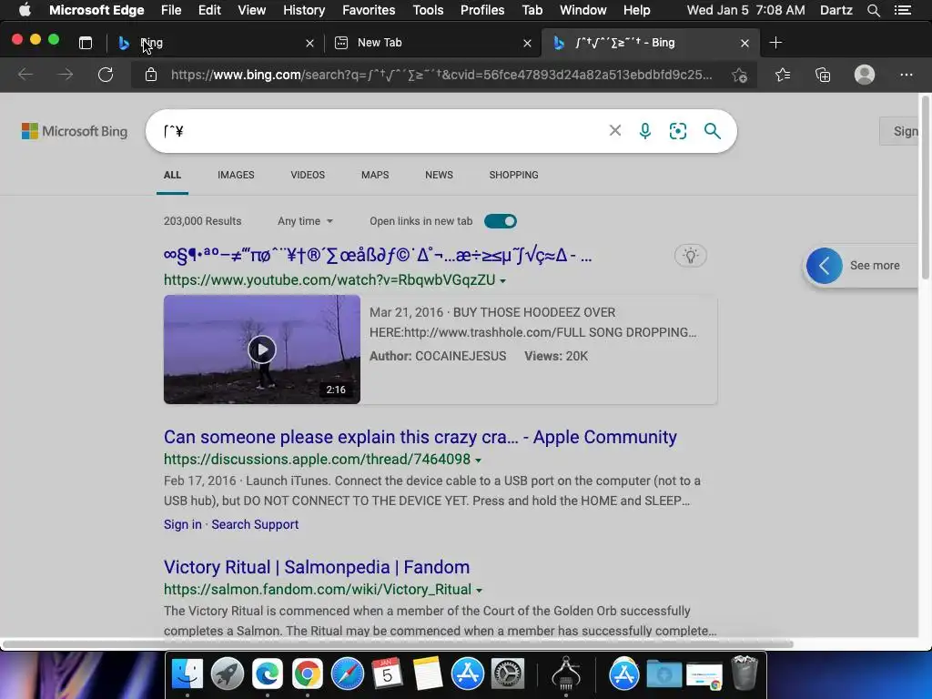The width and height of the screenshot is (932, 699).
Task: Collapse the See more side panel arrow
Action: (x=825, y=266)
